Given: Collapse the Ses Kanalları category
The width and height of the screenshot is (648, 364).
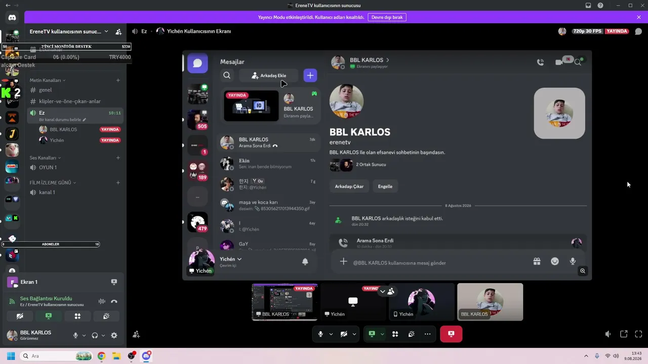Looking at the screenshot, I should pyautogui.click(x=45, y=158).
